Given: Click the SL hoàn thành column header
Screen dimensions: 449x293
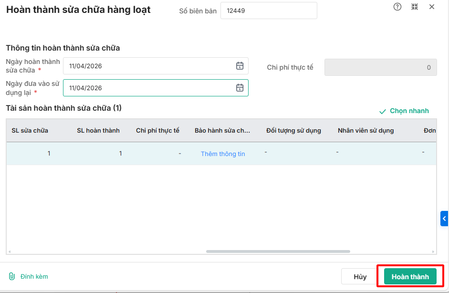Looking at the screenshot, I should point(98,130).
